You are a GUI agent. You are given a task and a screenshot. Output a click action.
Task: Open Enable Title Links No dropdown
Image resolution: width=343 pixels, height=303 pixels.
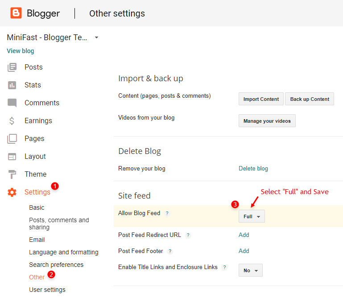click(251, 270)
